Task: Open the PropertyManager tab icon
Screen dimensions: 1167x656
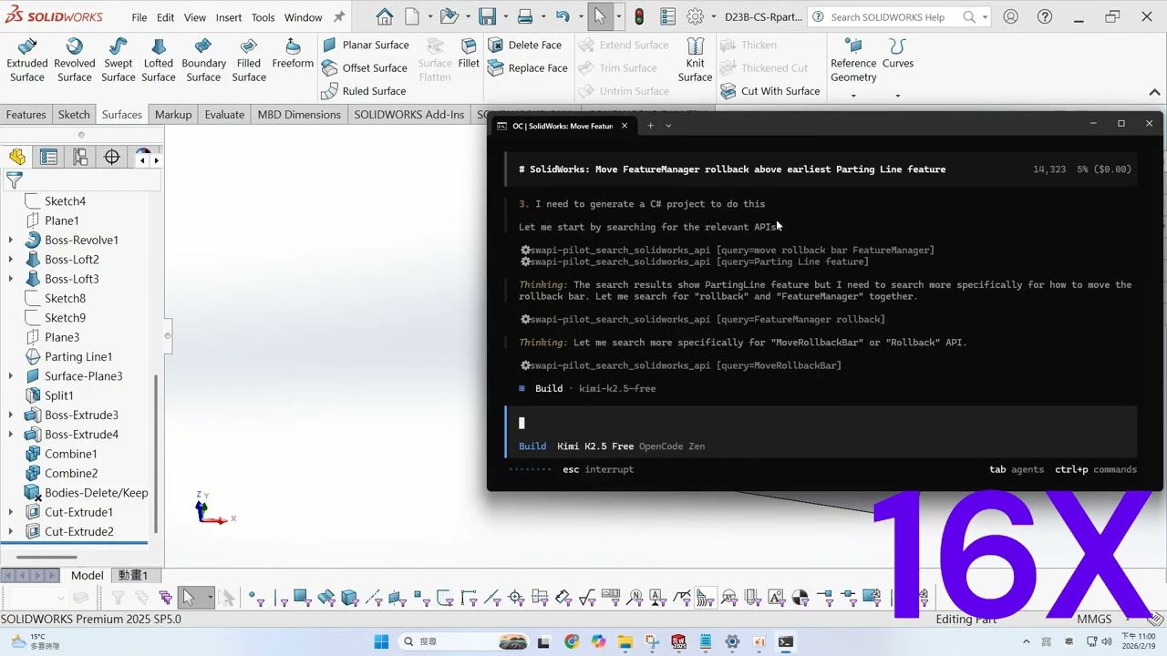Action: point(49,158)
